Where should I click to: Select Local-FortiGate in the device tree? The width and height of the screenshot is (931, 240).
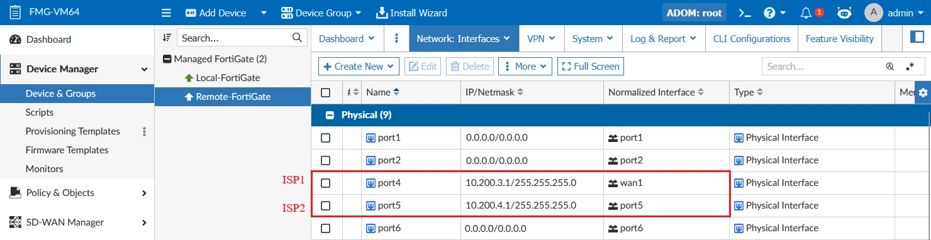(x=228, y=78)
